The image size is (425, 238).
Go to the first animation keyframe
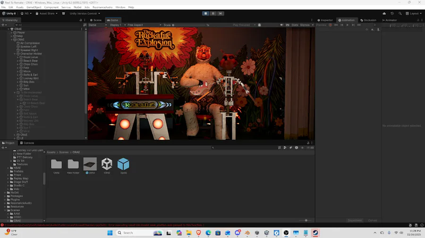336,25
